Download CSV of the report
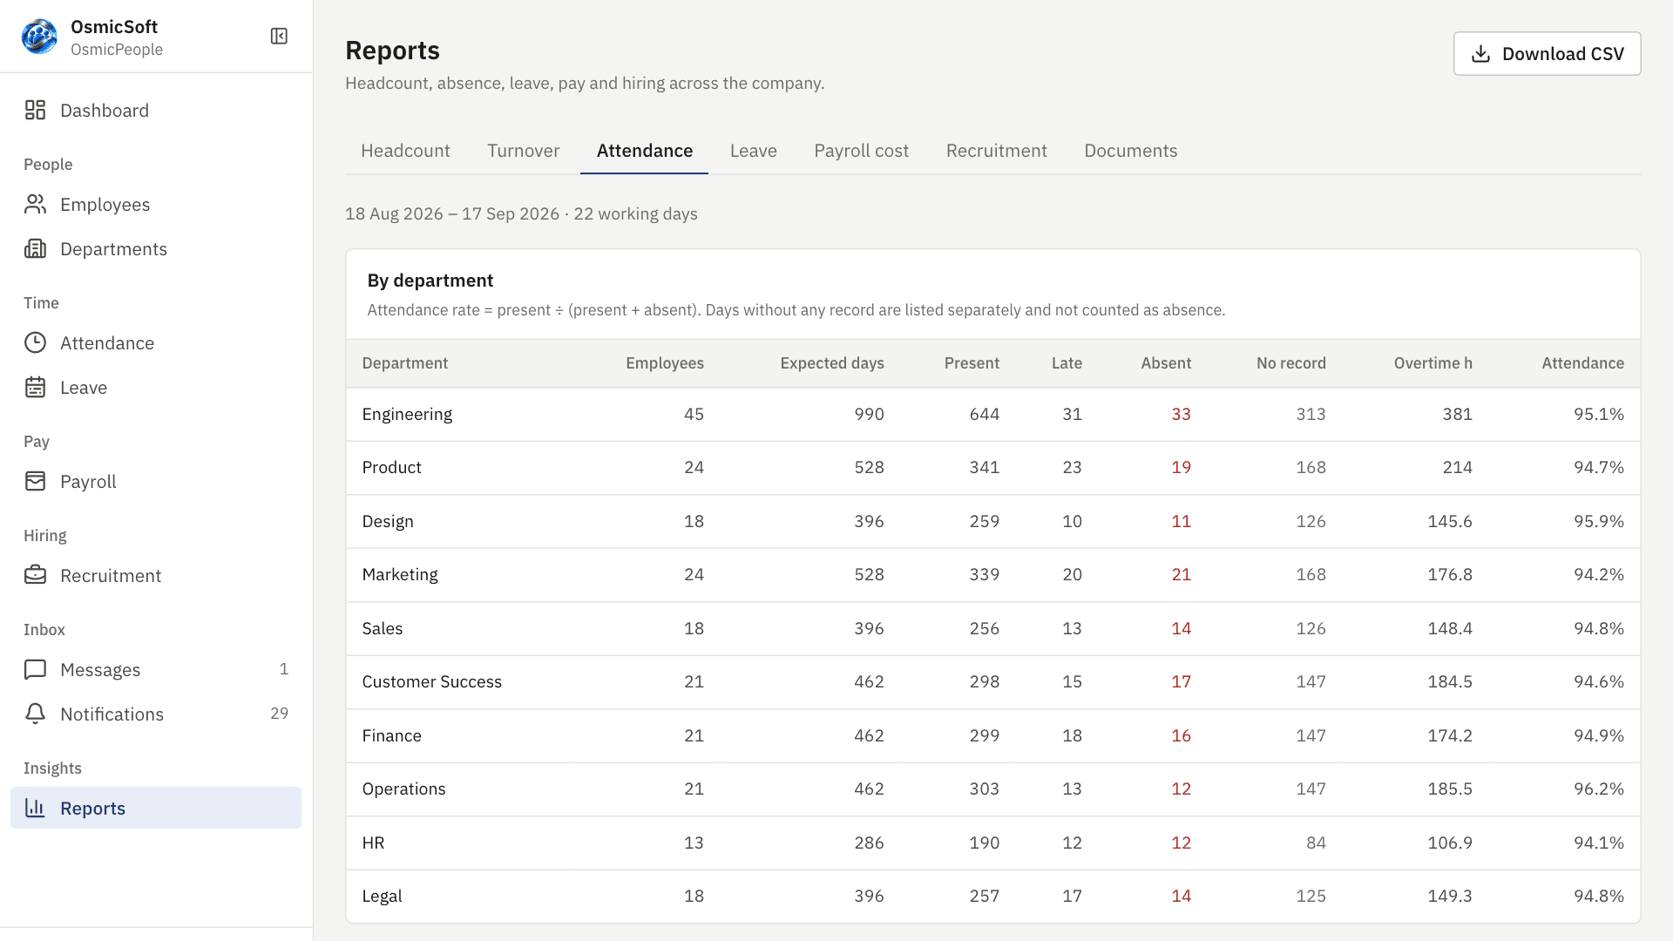Screen dimensions: 1673x941 1547,54
